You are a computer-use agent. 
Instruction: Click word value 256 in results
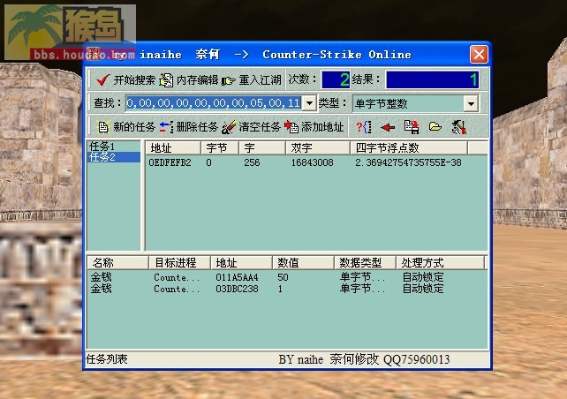(x=252, y=162)
